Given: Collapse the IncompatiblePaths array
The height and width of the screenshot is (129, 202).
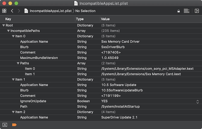Looking at the screenshot, I should (x=8, y=31).
